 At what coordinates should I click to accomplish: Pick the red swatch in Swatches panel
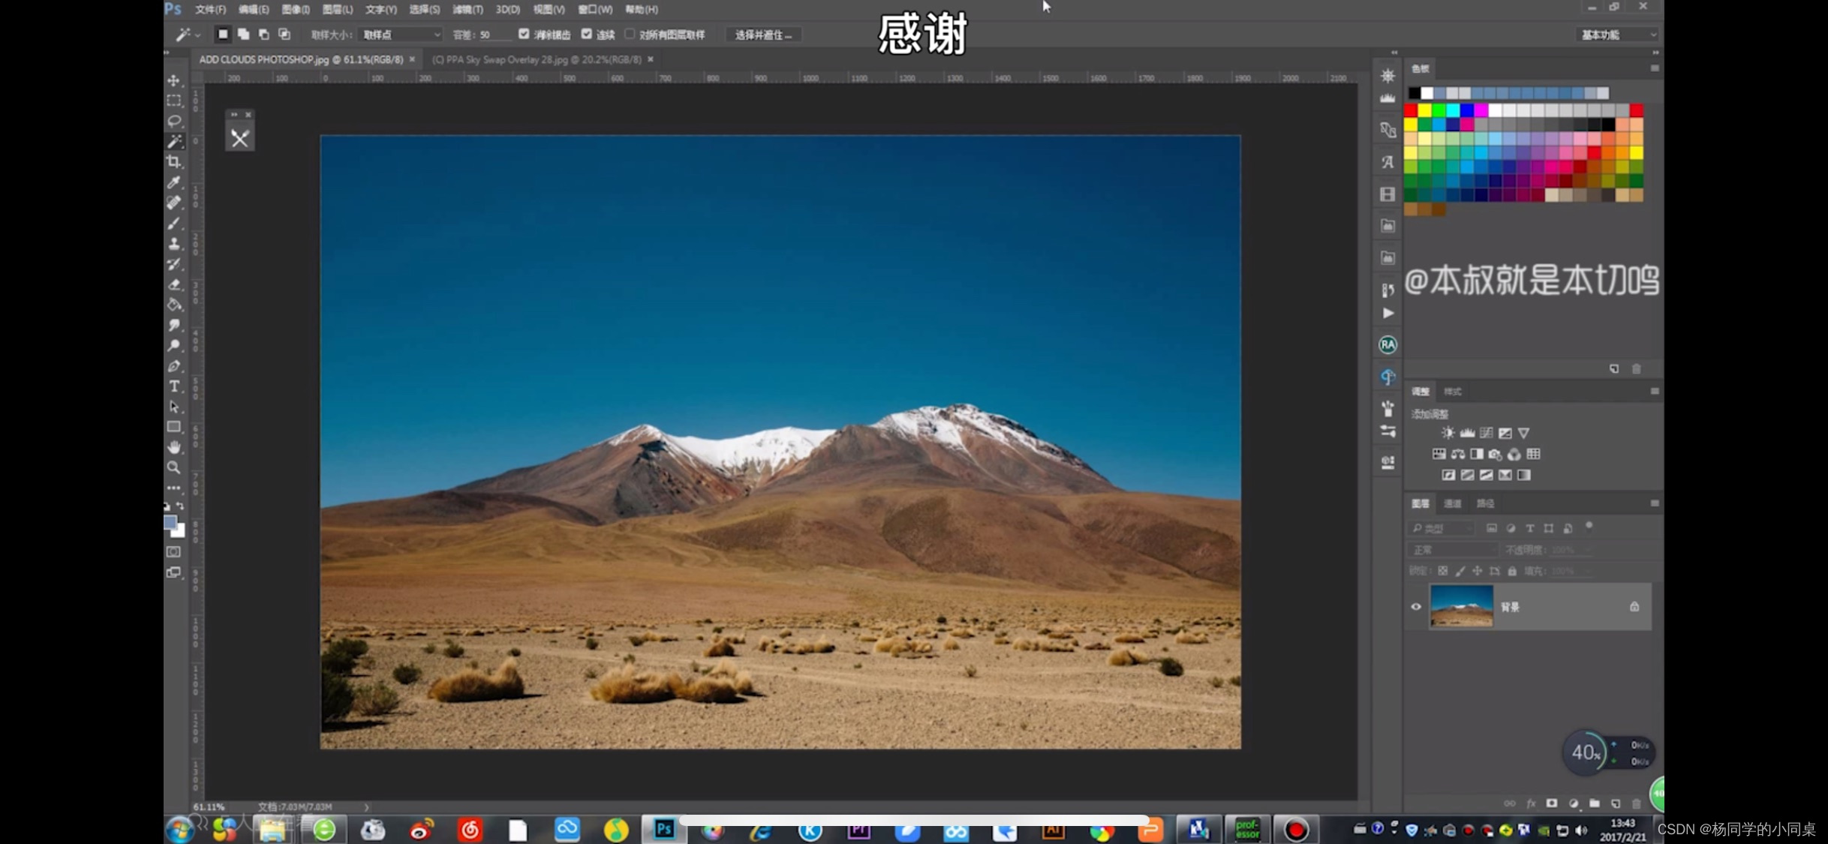pos(1411,111)
